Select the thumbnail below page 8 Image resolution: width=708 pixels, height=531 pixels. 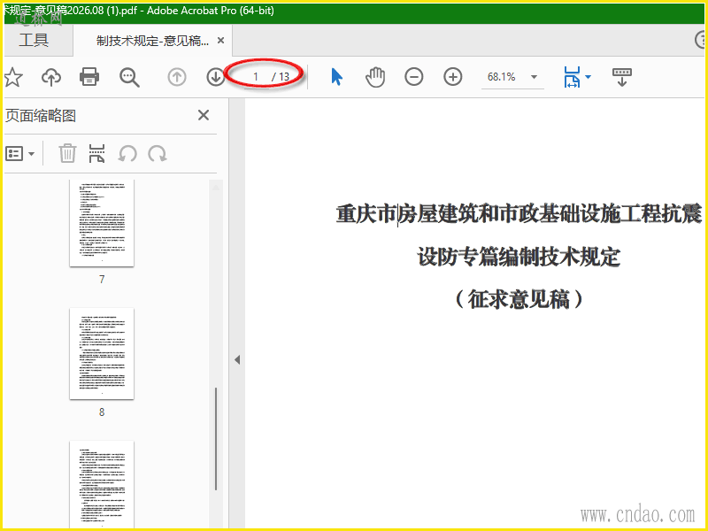coord(102,484)
